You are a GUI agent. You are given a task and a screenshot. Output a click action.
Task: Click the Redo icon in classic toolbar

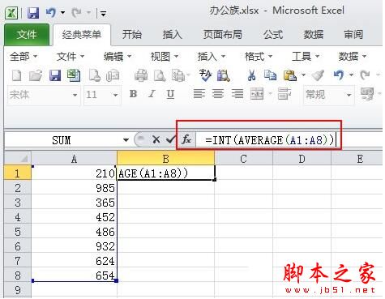point(366,75)
